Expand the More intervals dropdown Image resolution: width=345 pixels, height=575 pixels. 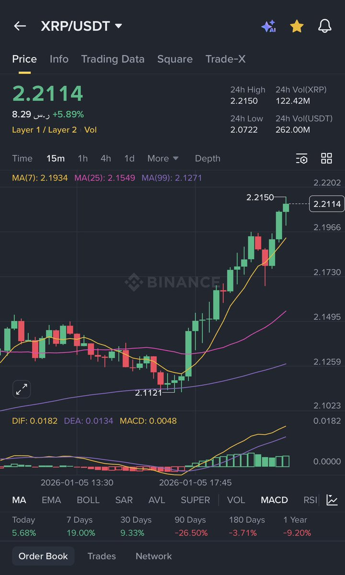(163, 159)
